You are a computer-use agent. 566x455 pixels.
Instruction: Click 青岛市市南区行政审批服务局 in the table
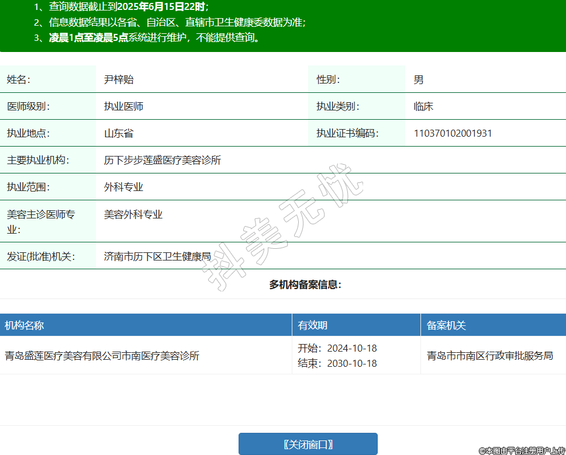[490, 355]
